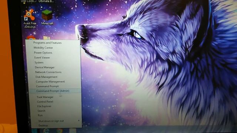Open the Avast Free Antivirus desktop icon
The image size is (237, 133).
click(x=30, y=18)
